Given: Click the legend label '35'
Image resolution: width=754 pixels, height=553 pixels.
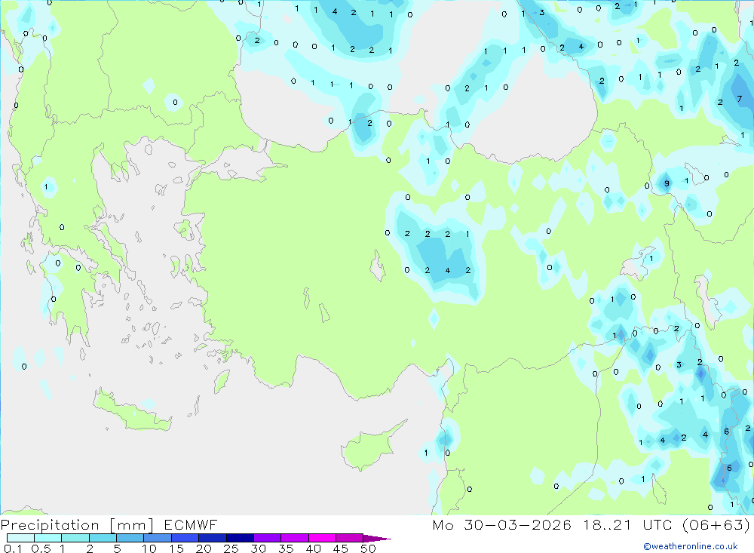Looking at the screenshot, I should 286,548.
